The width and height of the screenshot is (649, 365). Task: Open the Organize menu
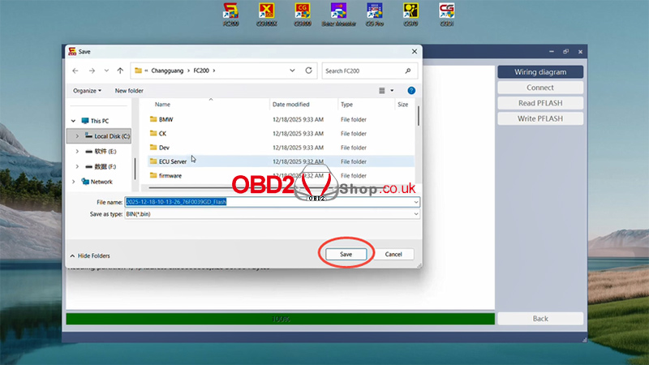(87, 91)
